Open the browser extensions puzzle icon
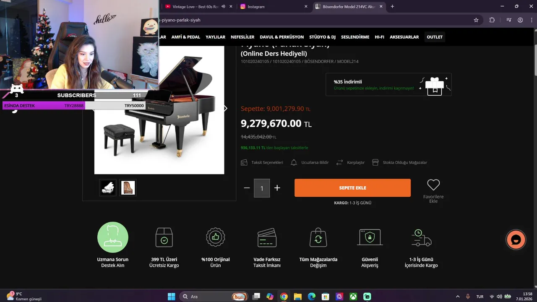Screen dimensions: 537x302 point(492,20)
